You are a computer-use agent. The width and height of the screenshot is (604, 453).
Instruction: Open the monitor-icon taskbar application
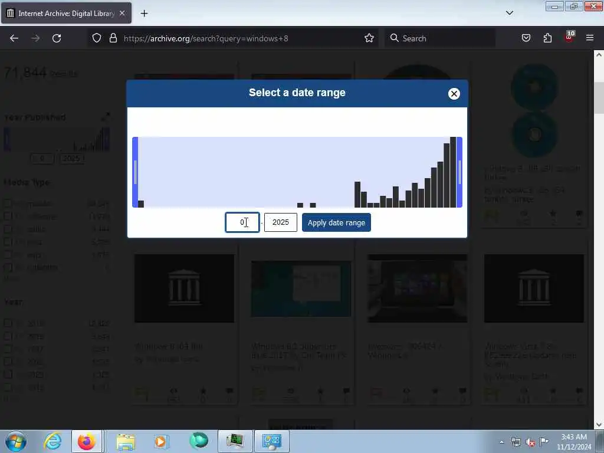(x=235, y=441)
